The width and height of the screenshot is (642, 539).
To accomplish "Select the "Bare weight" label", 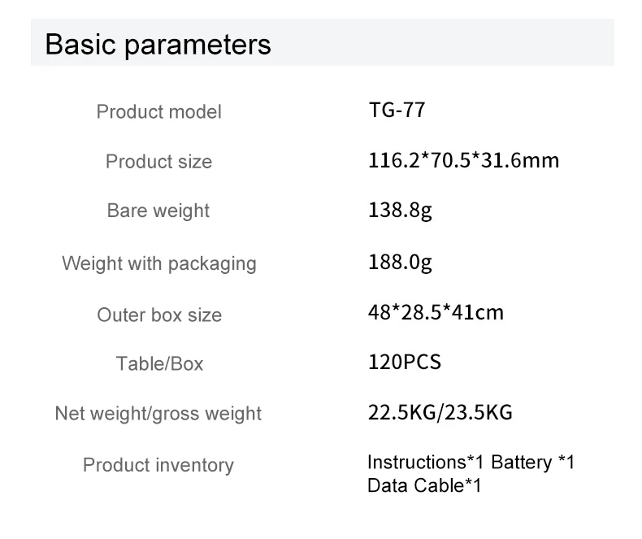I will 158,211.
